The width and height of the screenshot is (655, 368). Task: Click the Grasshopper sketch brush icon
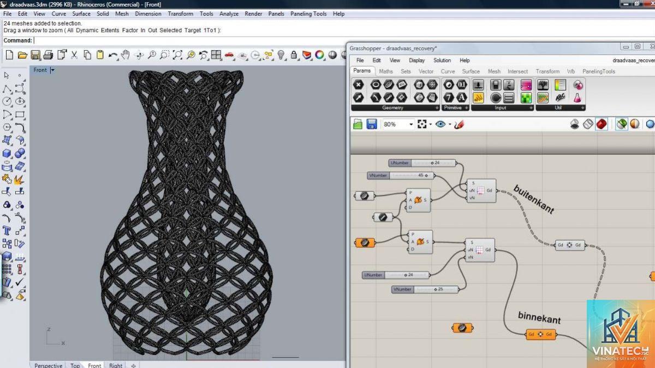pyautogui.click(x=459, y=124)
